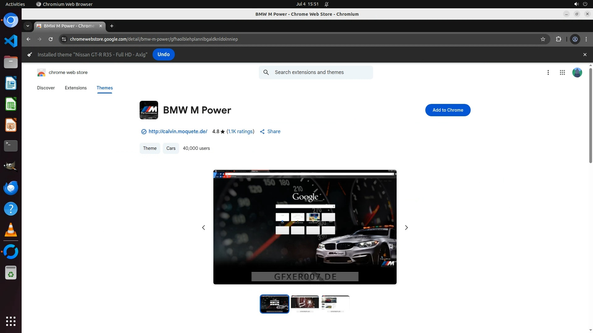
Task: Open Chromium three-dot menu
Action: click(x=586, y=39)
